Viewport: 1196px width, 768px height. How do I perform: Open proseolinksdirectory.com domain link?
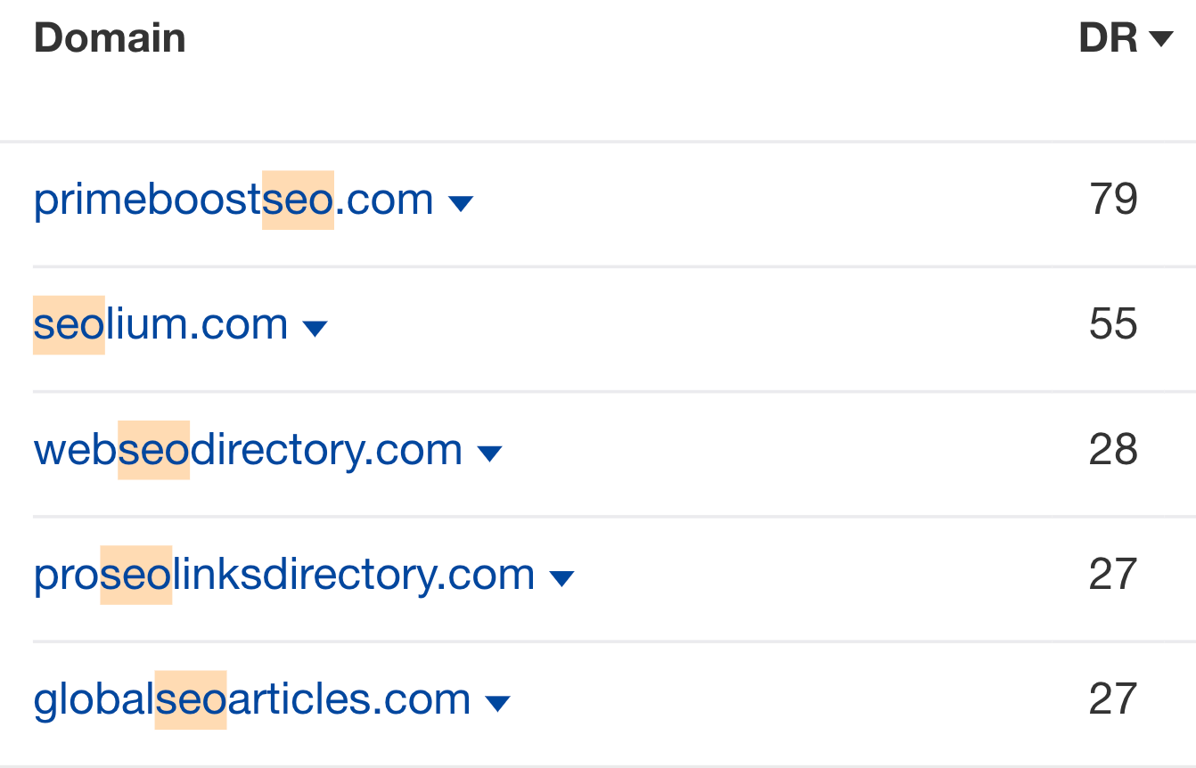(x=284, y=575)
